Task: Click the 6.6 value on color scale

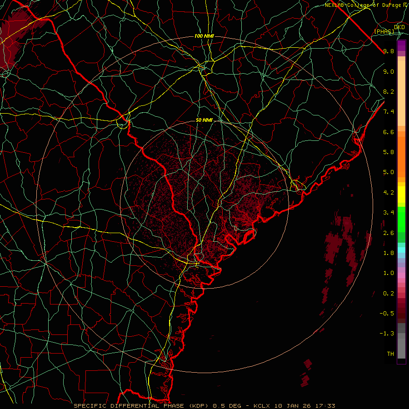Action: pos(389,132)
